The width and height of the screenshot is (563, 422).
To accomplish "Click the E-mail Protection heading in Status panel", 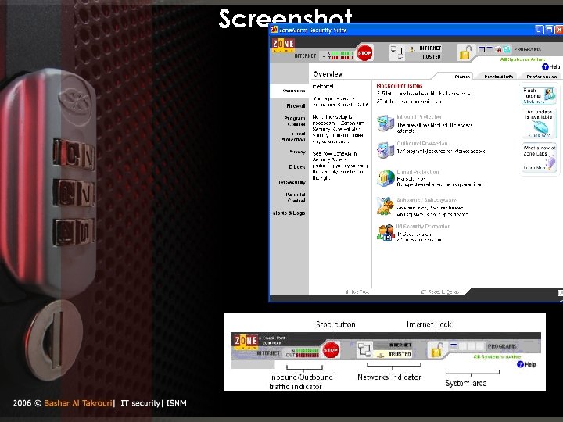I will [418, 172].
